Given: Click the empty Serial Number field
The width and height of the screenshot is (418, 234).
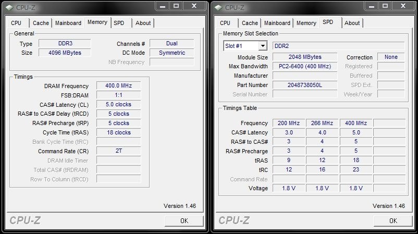Looking at the screenshot, I should click(x=305, y=94).
